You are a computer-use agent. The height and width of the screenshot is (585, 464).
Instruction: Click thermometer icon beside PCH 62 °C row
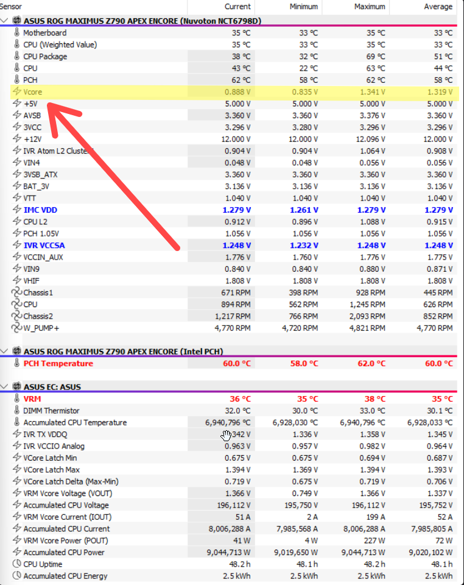(17, 79)
